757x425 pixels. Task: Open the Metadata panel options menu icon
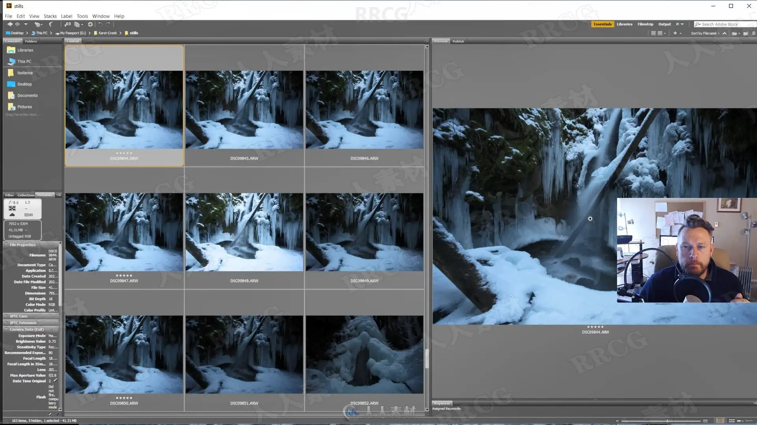tap(59, 195)
